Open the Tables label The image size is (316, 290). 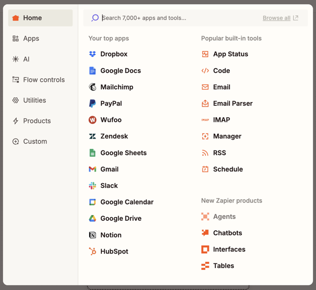point(224,266)
